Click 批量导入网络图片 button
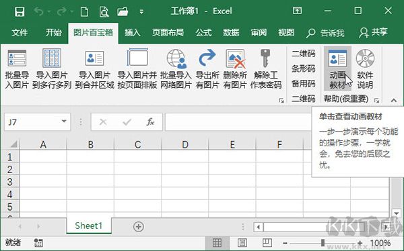Screen dimensions: 404x251 click(x=176, y=69)
